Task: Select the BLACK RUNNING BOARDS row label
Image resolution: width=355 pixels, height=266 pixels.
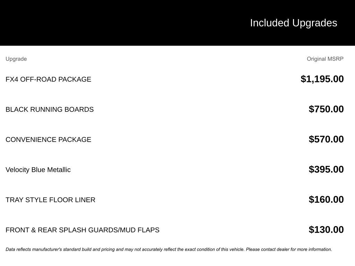Action: (x=50, y=109)
